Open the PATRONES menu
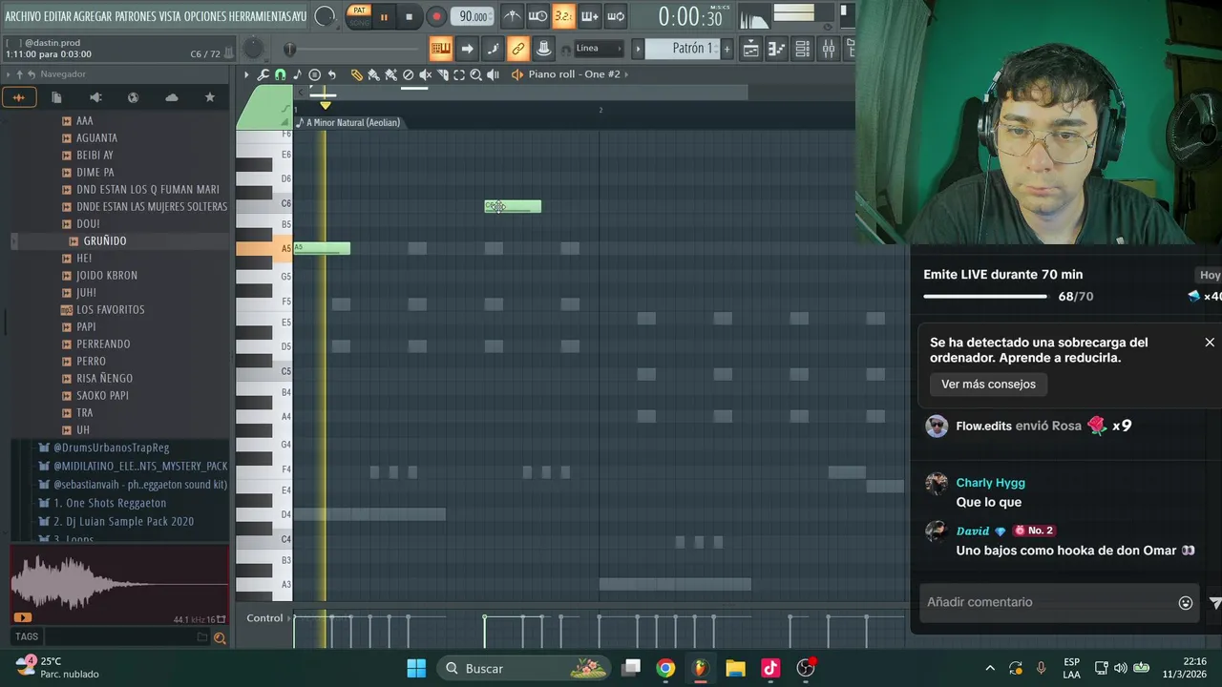Viewport: 1222px width, 687px height. tap(136, 16)
